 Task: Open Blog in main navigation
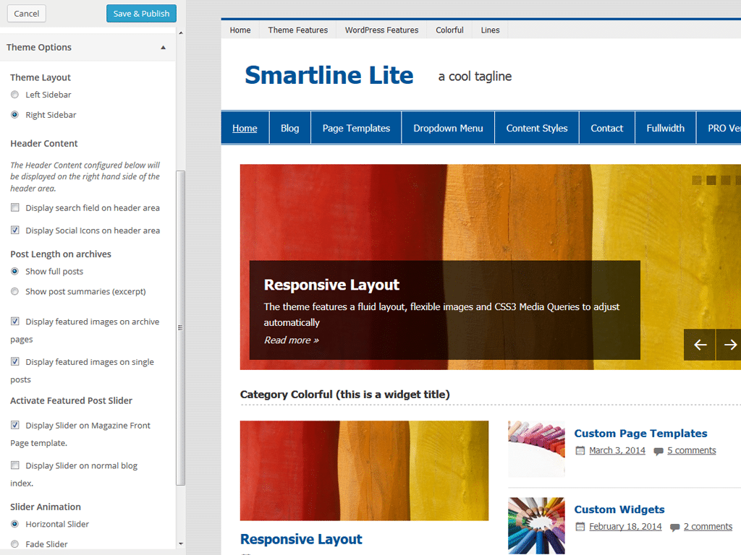tap(289, 128)
